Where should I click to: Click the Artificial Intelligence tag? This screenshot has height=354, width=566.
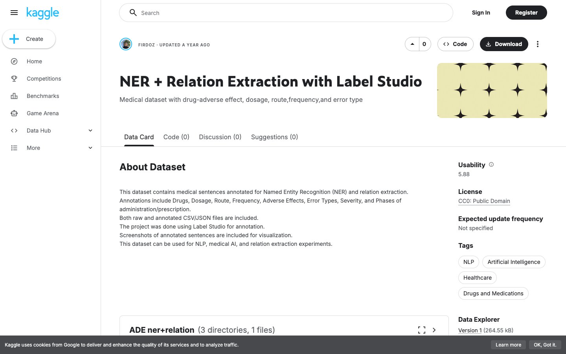pyautogui.click(x=514, y=262)
